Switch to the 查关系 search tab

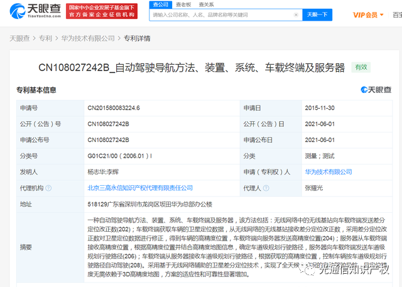(207, 4)
